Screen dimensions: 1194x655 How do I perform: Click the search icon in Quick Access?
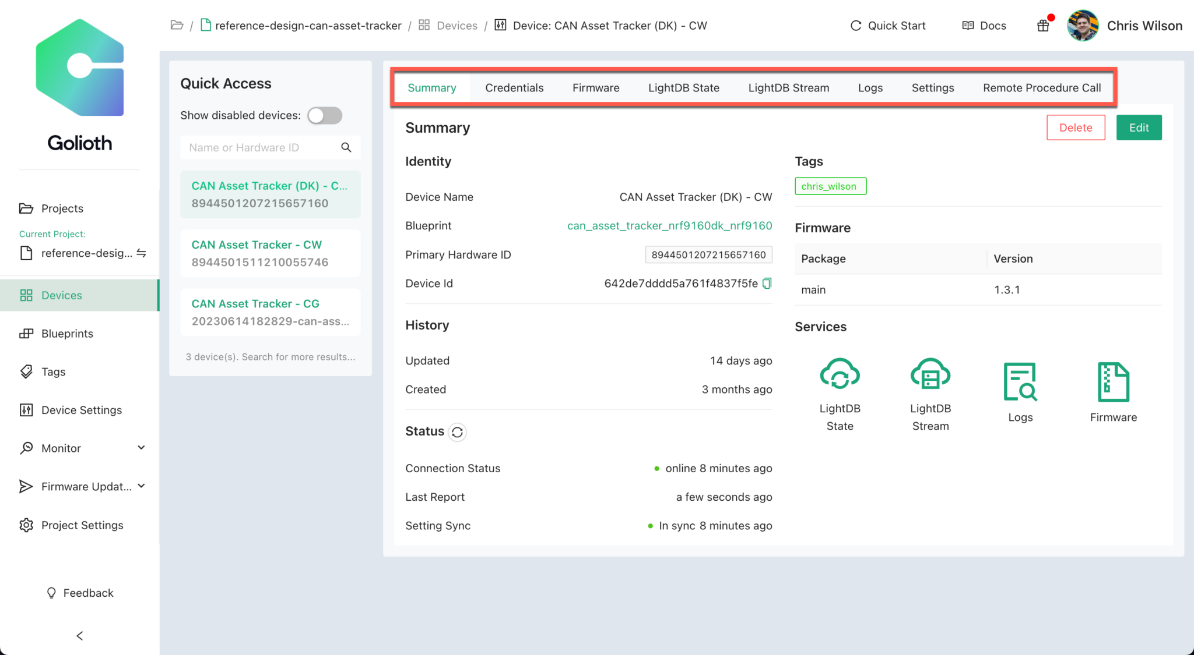[346, 147]
